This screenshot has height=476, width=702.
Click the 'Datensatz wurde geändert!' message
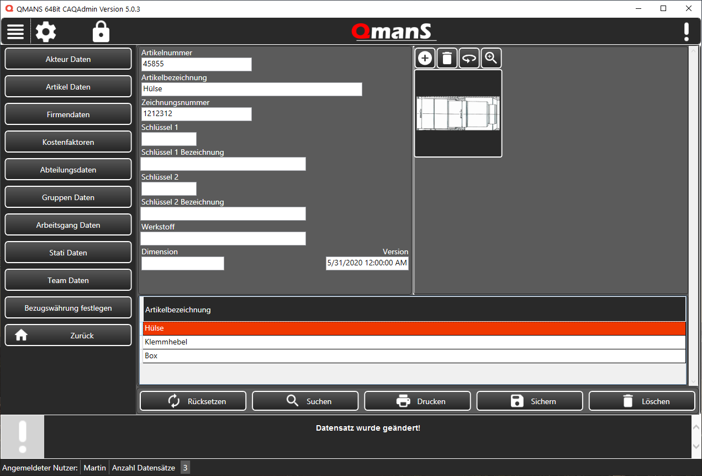pos(368,428)
